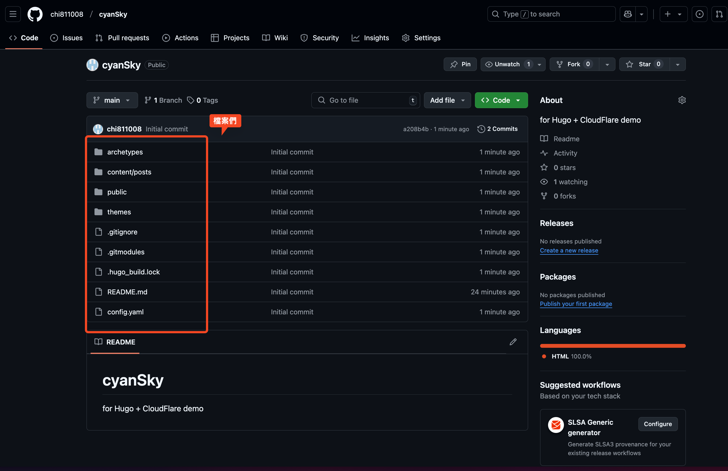Open chi811008 owner breadcrumb link
The height and width of the screenshot is (471, 728).
[67, 14]
